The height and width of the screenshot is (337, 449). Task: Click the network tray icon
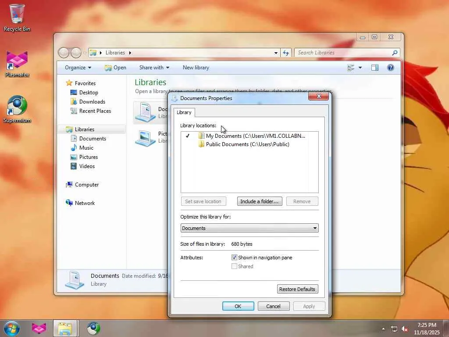pos(394,329)
